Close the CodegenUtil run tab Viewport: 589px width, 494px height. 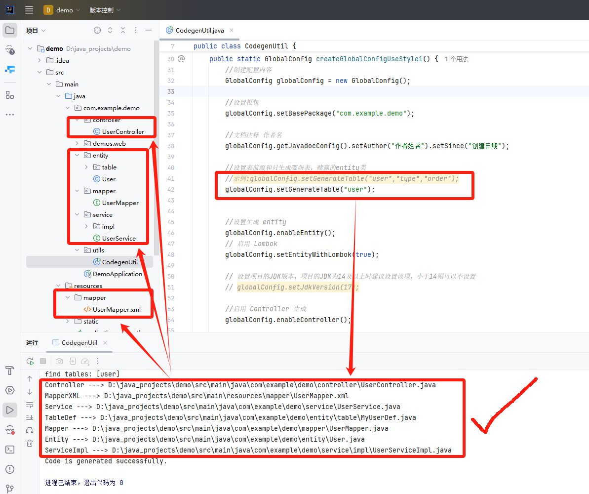(105, 342)
